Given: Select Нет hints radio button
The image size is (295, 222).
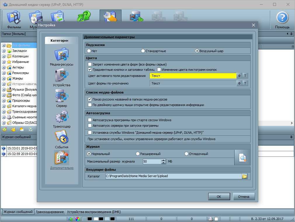Looking at the screenshot, I should 89,51.
